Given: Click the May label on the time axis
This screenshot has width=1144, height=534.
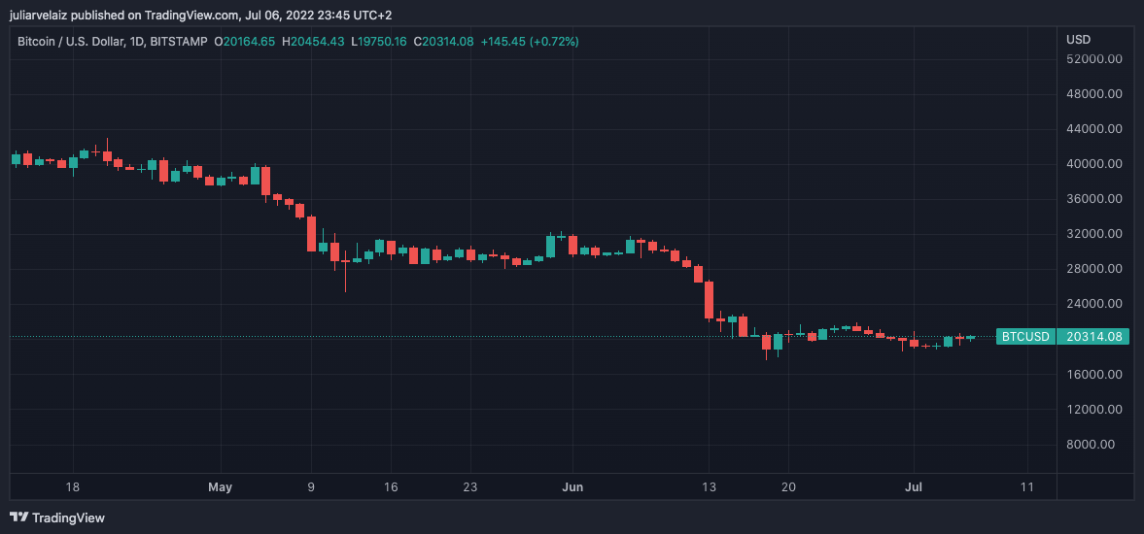Looking at the screenshot, I should point(221,486).
